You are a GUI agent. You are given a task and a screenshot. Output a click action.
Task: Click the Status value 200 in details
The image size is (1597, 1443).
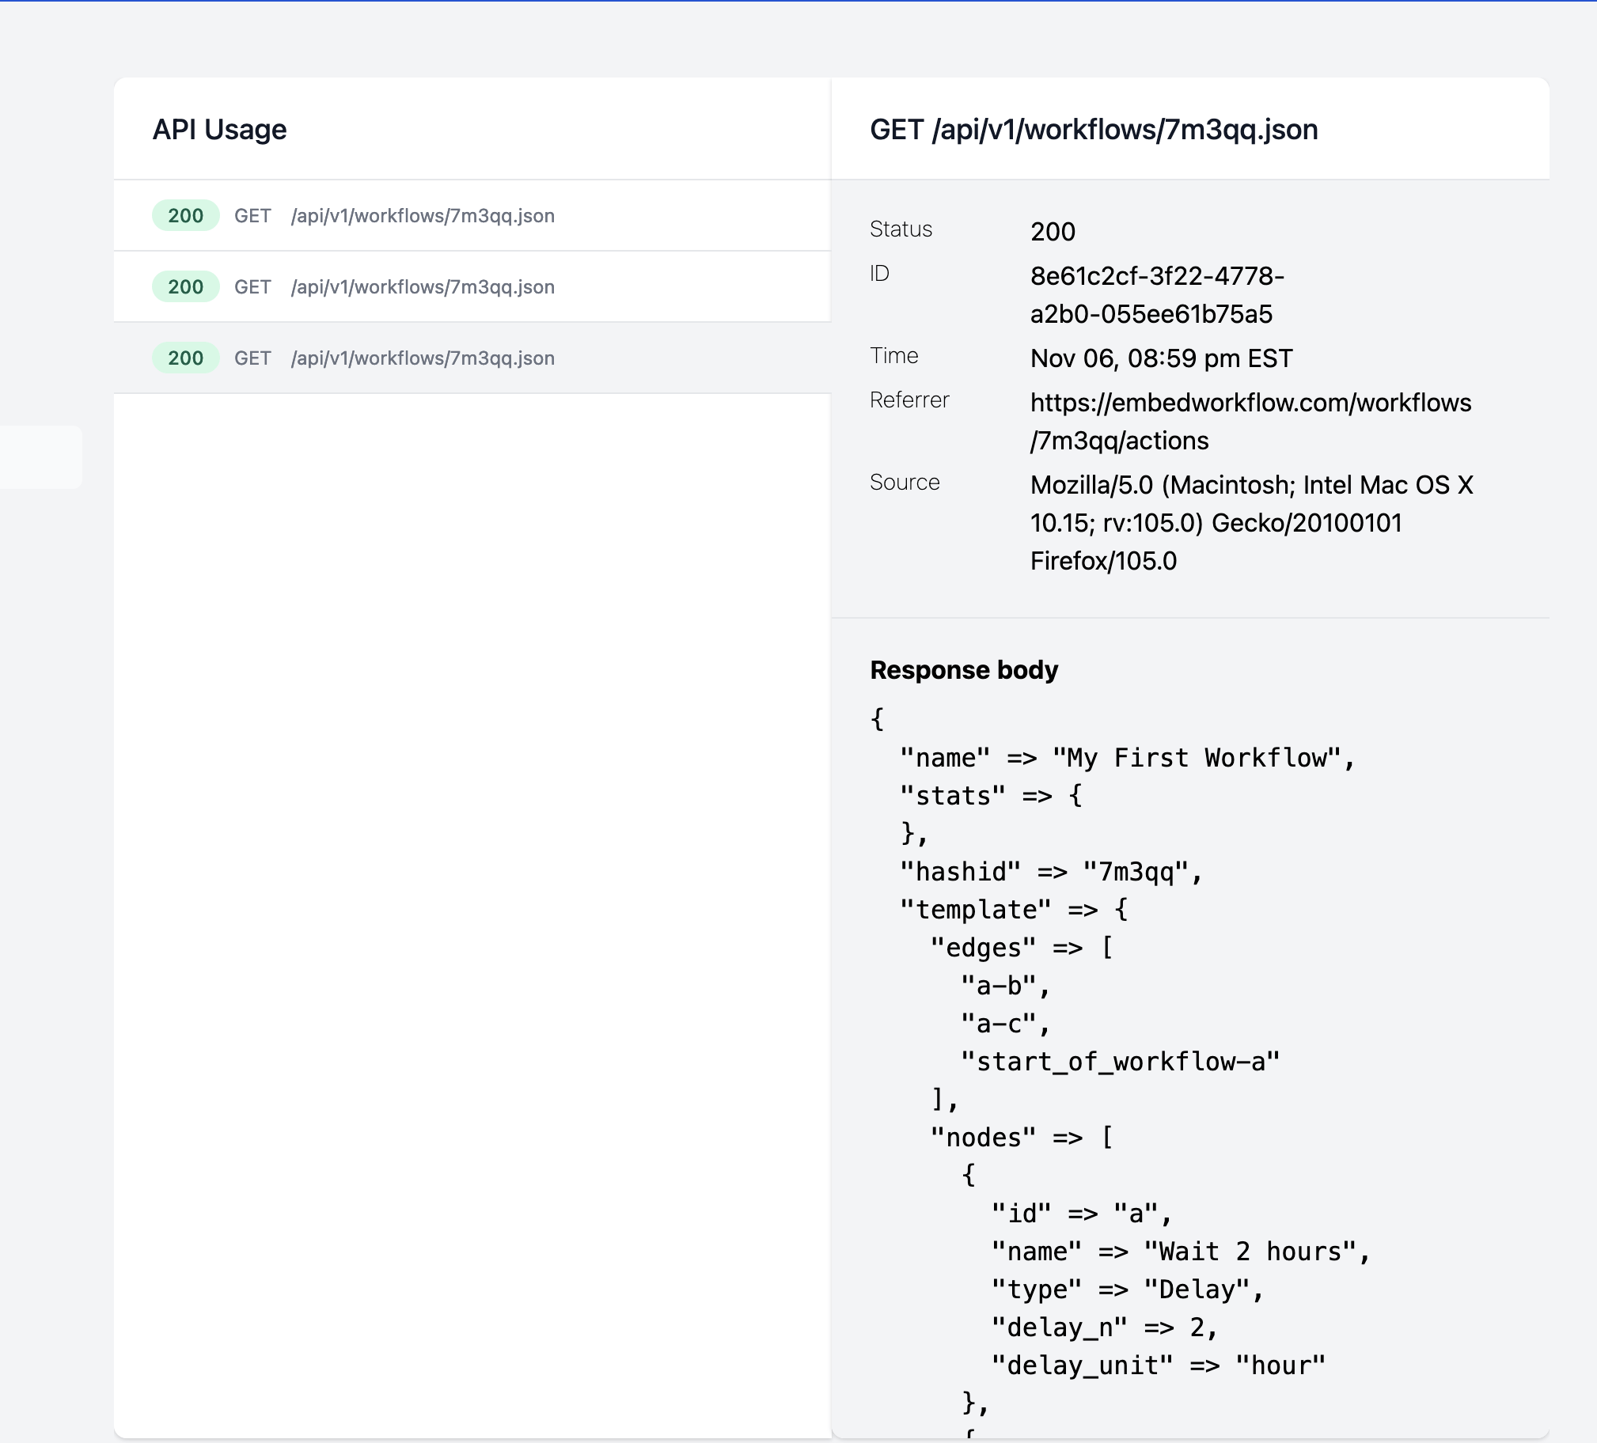[1052, 231]
